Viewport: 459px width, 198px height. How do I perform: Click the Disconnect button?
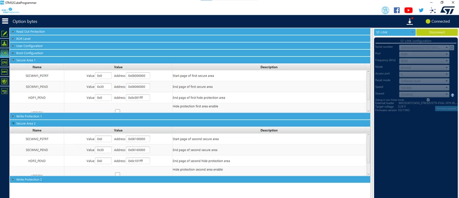437,32
